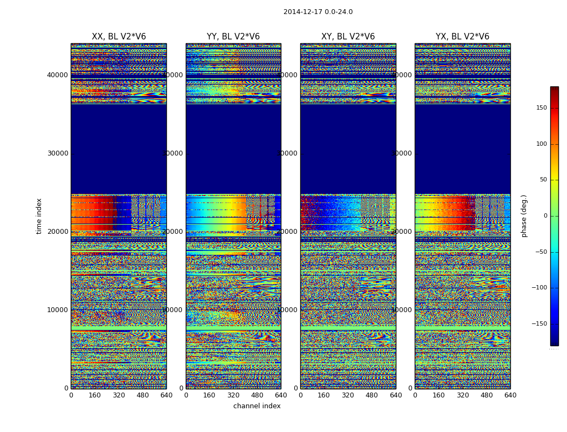Click the 30000 y-tick label on the XY panel
Viewport: 567px width, 432px height.
pyautogui.click(x=287, y=153)
